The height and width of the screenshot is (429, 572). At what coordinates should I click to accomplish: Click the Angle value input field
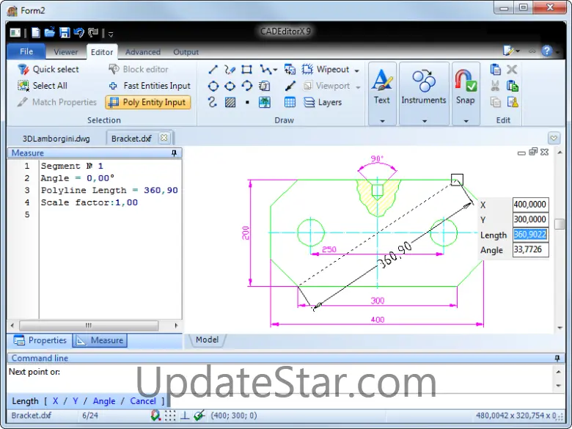click(530, 250)
